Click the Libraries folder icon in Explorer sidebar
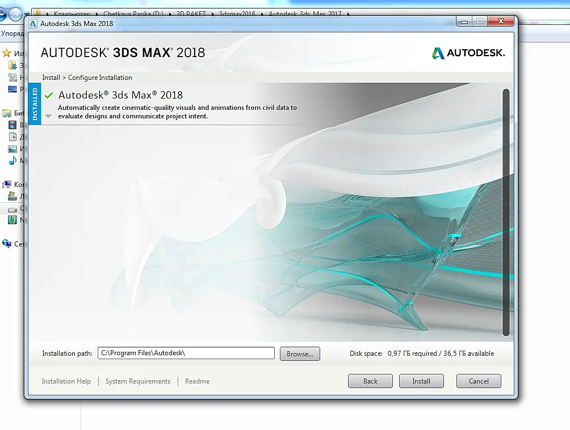The width and height of the screenshot is (570, 430). tap(7, 113)
